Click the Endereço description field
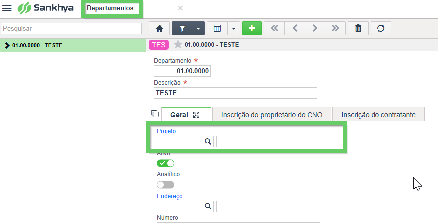The image size is (438, 224). (x=268, y=207)
